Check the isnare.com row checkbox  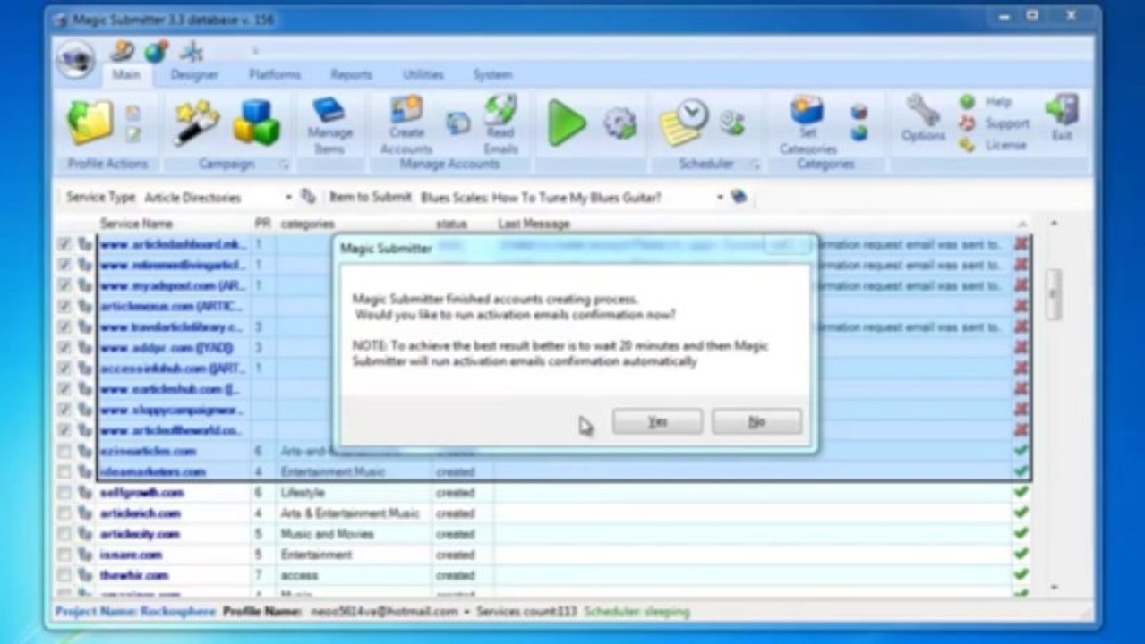click(64, 555)
